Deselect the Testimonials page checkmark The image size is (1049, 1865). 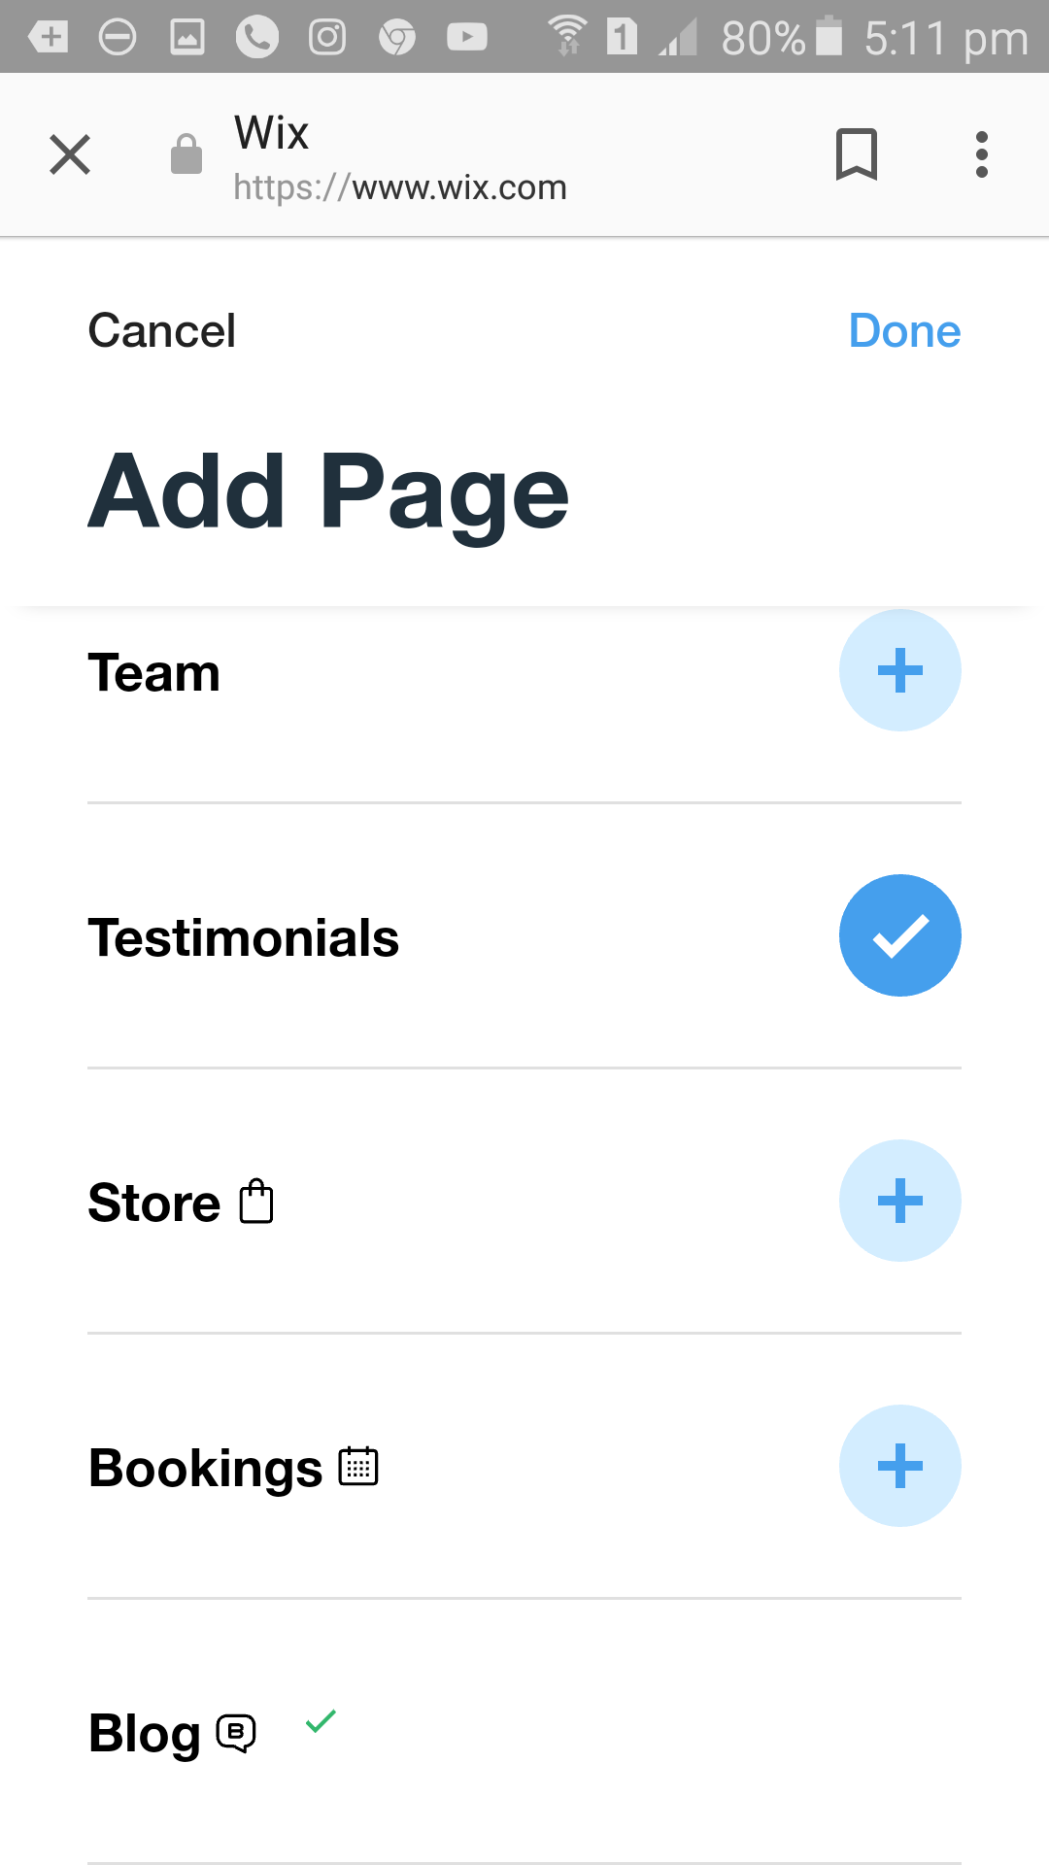899,935
